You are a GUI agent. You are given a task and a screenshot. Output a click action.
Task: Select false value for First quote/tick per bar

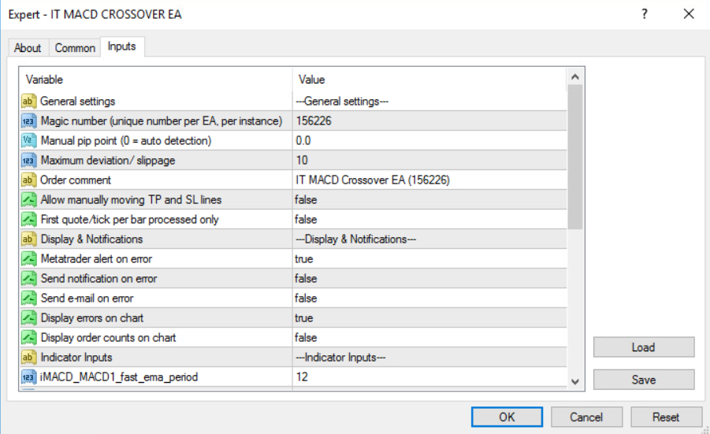tap(306, 220)
